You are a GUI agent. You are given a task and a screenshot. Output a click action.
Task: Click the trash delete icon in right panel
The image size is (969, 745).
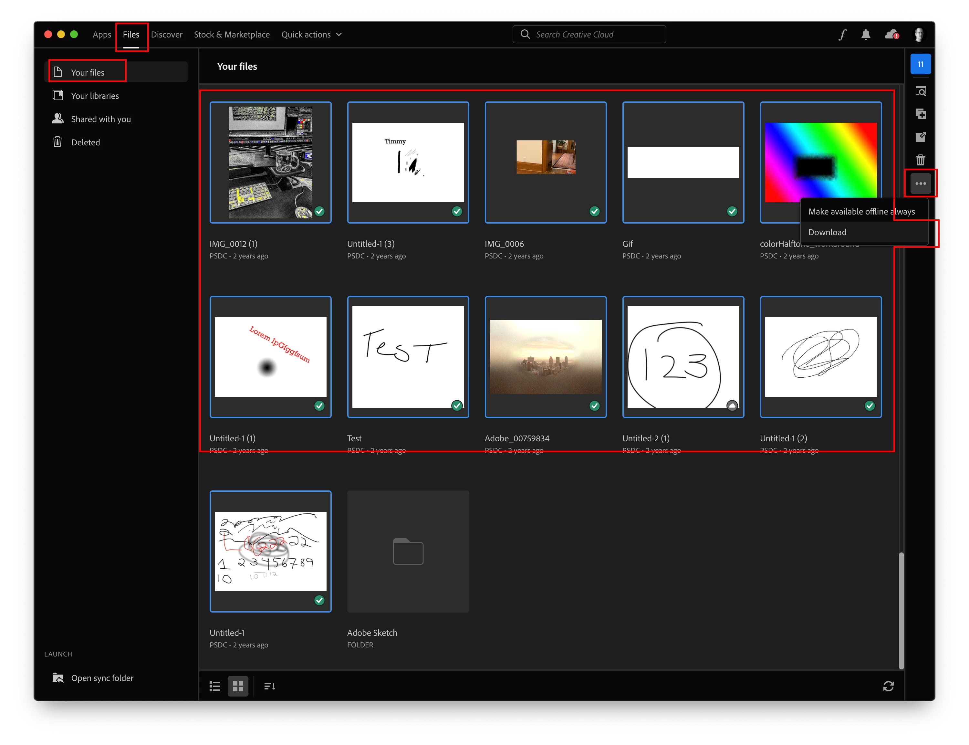click(920, 160)
